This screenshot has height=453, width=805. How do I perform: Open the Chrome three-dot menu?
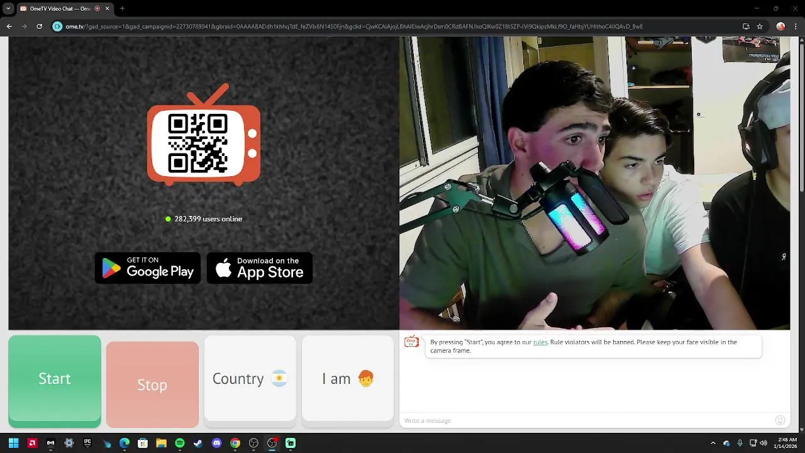pos(796,26)
